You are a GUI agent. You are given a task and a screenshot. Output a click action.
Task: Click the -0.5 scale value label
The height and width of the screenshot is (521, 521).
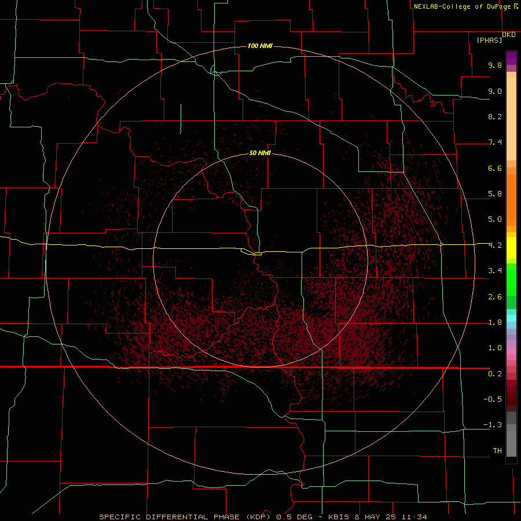pos(493,399)
